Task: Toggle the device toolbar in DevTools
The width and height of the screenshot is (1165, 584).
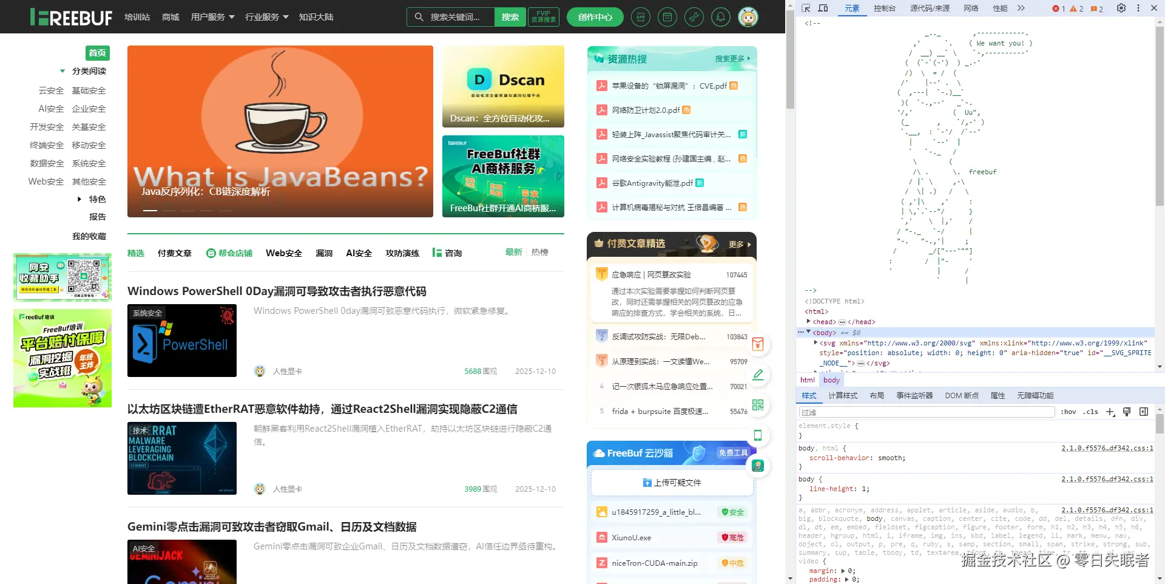Action: [x=823, y=8]
